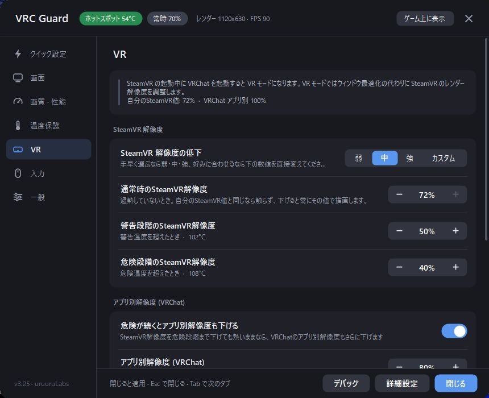Click the アプリ別解像度 (VRChat) section heading
This screenshot has width=489, height=398.
coord(149,302)
